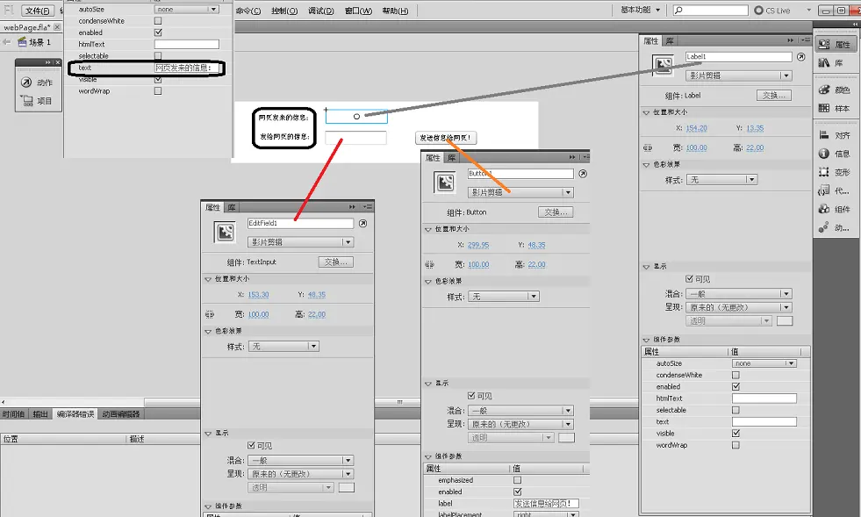This screenshot has width=861, height=517.
Task: Check emphasized in Button component parameters
Action: (x=517, y=479)
